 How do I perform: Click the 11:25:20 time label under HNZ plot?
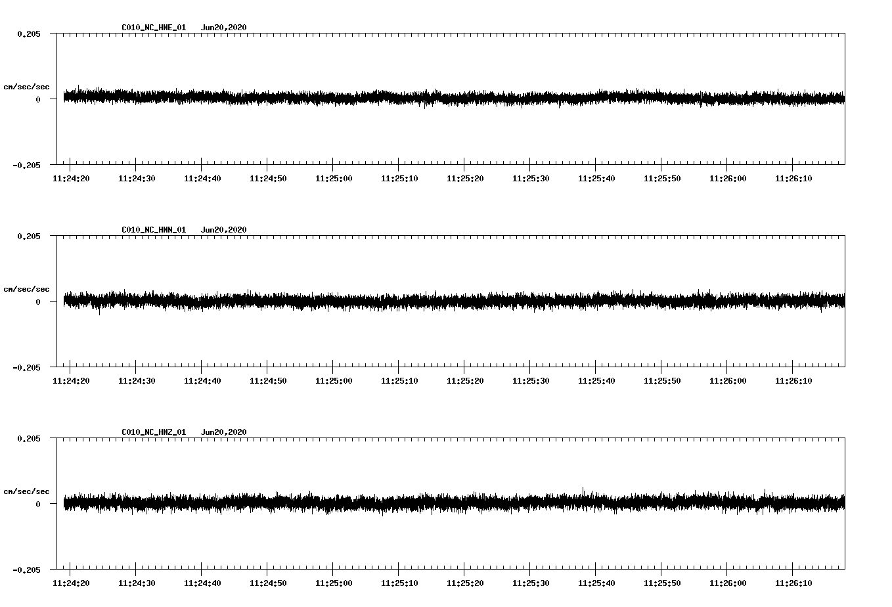coord(465,583)
